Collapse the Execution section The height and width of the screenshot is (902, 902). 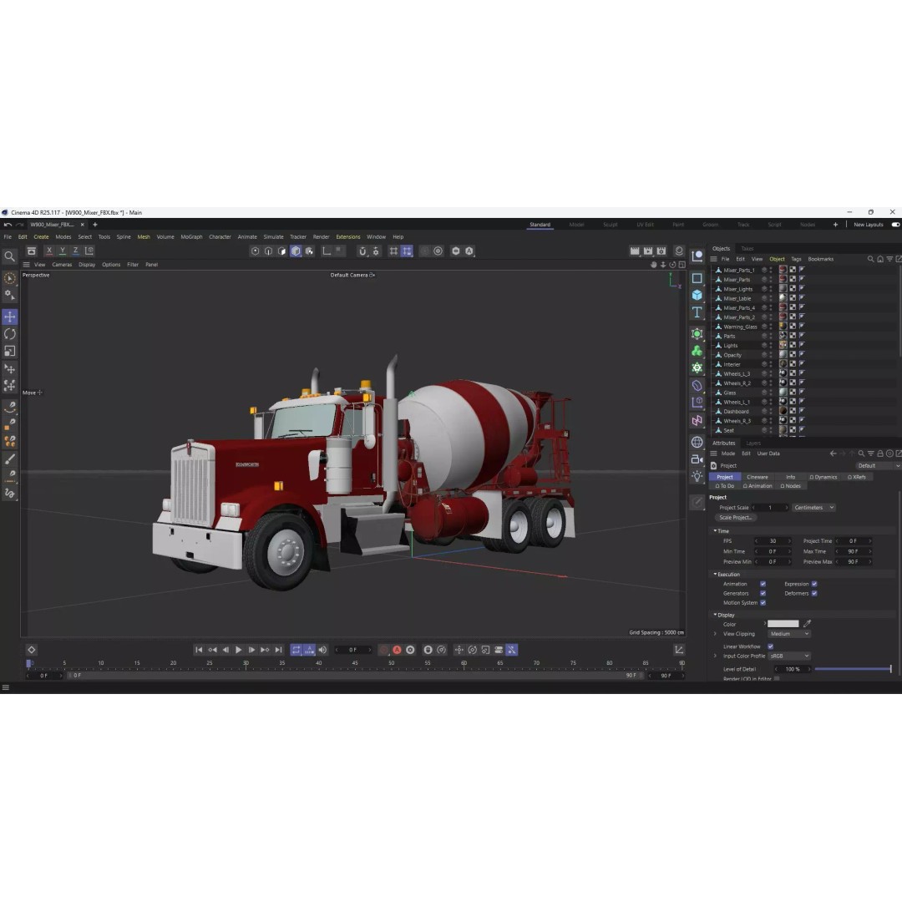[x=715, y=574]
